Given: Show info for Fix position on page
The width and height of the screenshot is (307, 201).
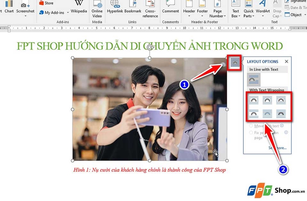Looking at the screenshot, I should (286, 132).
